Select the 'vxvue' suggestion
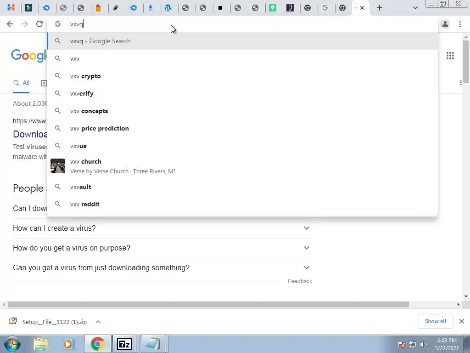 [242, 146]
